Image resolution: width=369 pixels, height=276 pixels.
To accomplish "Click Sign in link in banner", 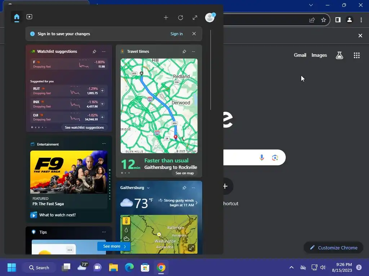I will coord(177,34).
